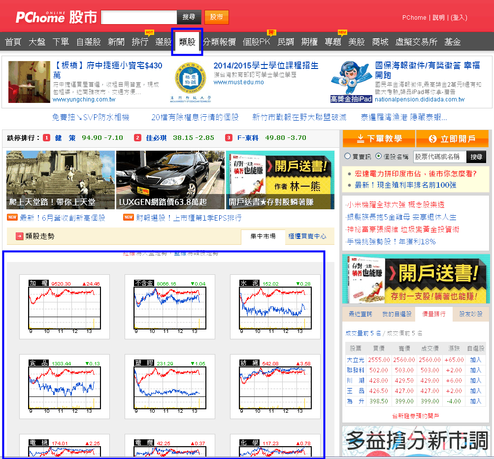Open 財報選股！上市櫃第1季EPS排行 link
This screenshot has height=459, width=494.
[189, 218]
